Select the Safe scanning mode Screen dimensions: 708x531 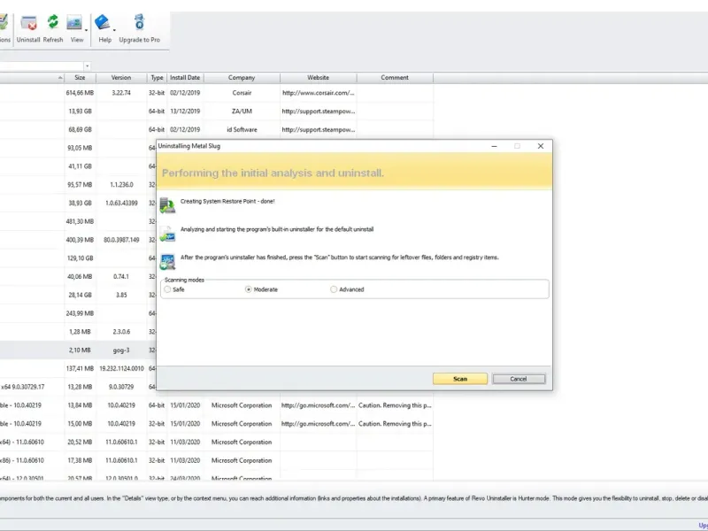[168, 289]
